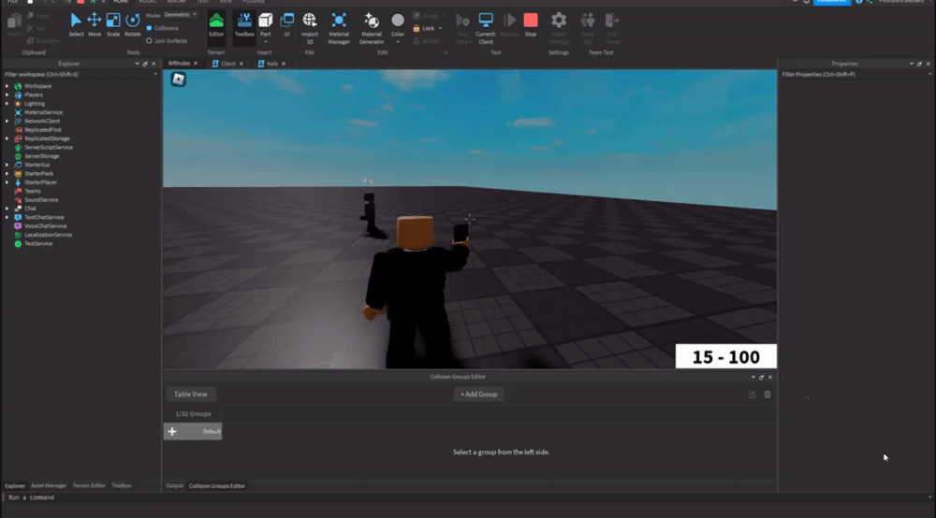Open the Material Manager
The width and height of the screenshot is (936, 518).
coord(339,27)
